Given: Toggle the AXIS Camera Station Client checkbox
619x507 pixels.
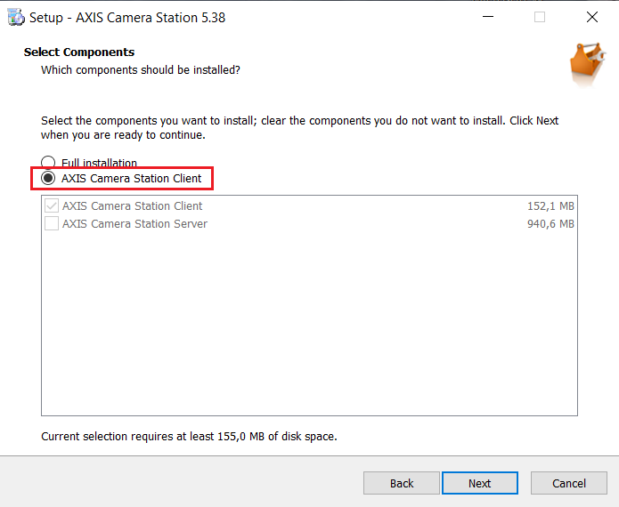Looking at the screenshot, I should point(52,205).
